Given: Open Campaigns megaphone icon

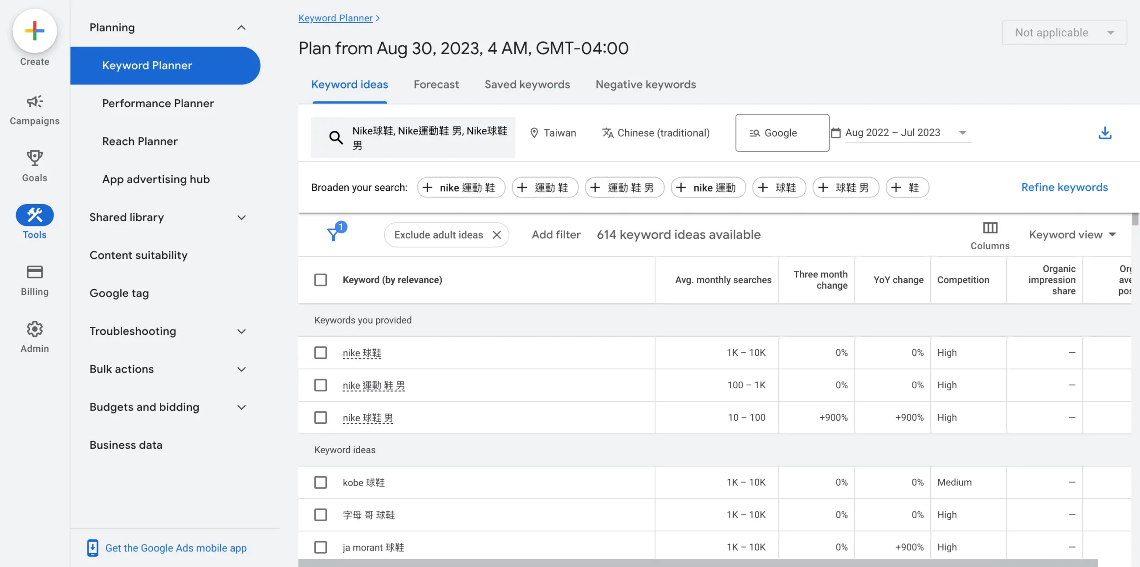Looking at the screenshot, I should [35, 101].
